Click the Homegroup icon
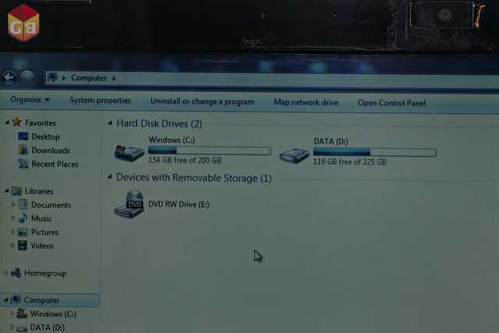This screenshot has height=333, width=499. point(16,272)
